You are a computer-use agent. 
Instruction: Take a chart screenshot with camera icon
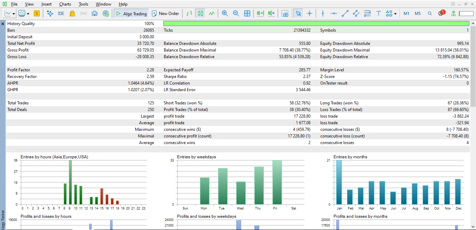[x=285, y=14]
